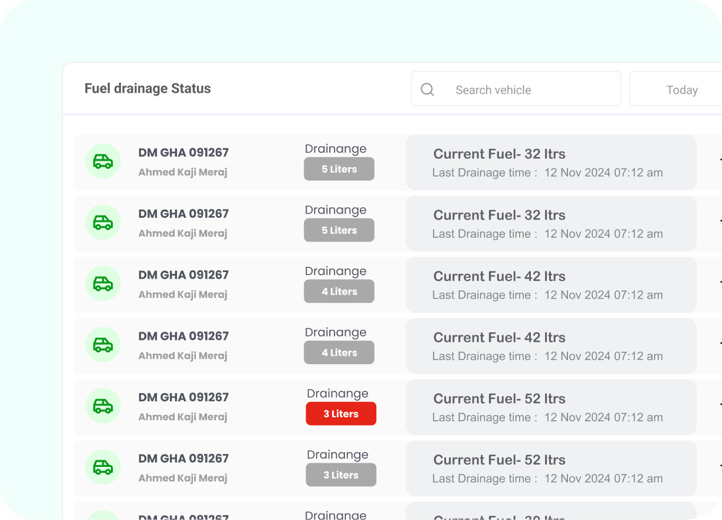The width and height of the screenshot is (722, 520).
Task: Click the Fuel drainage Status heading
Action: coord(147,89)
